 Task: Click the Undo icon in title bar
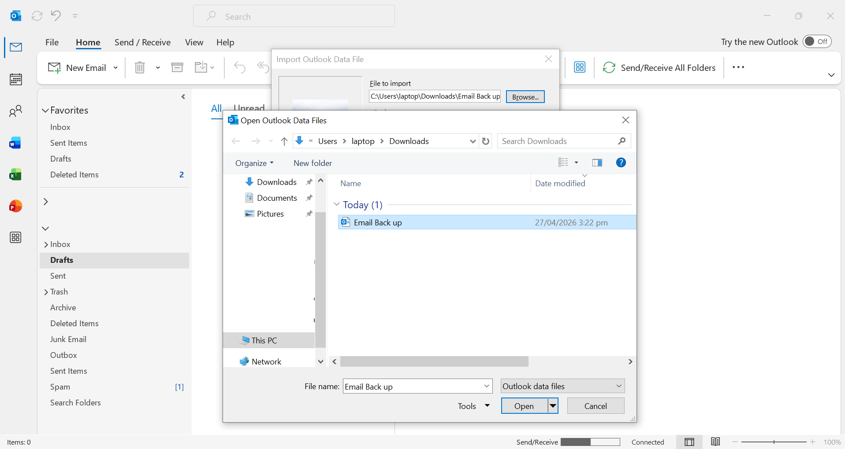tap(56, 16)
